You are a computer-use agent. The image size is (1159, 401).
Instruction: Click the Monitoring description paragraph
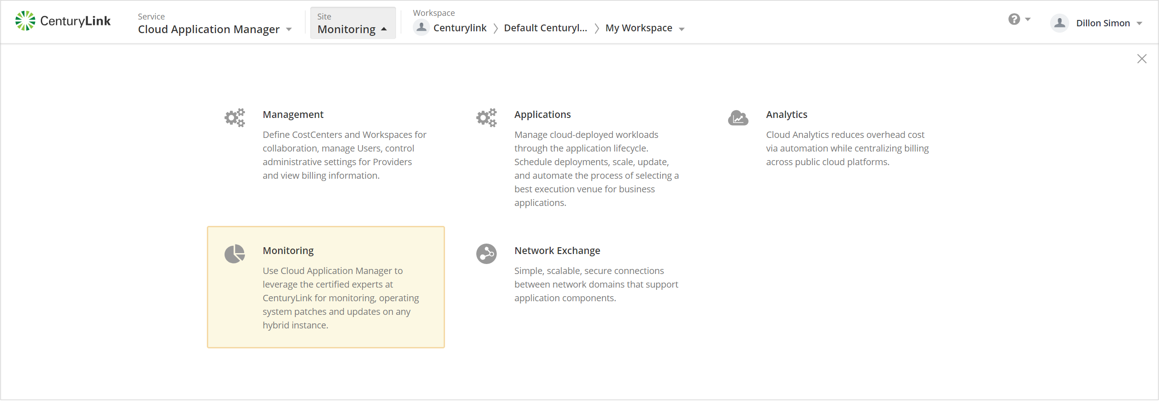(x=341, y=298)
